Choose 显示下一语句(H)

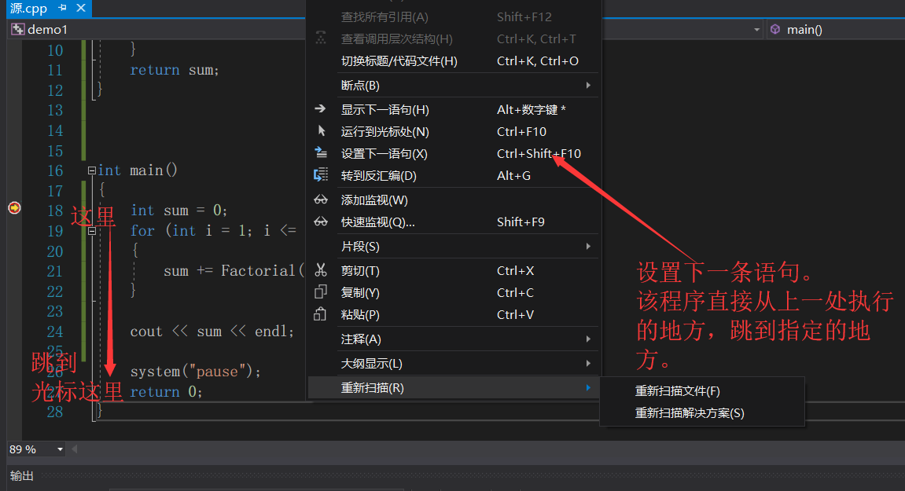click(453, 109)
